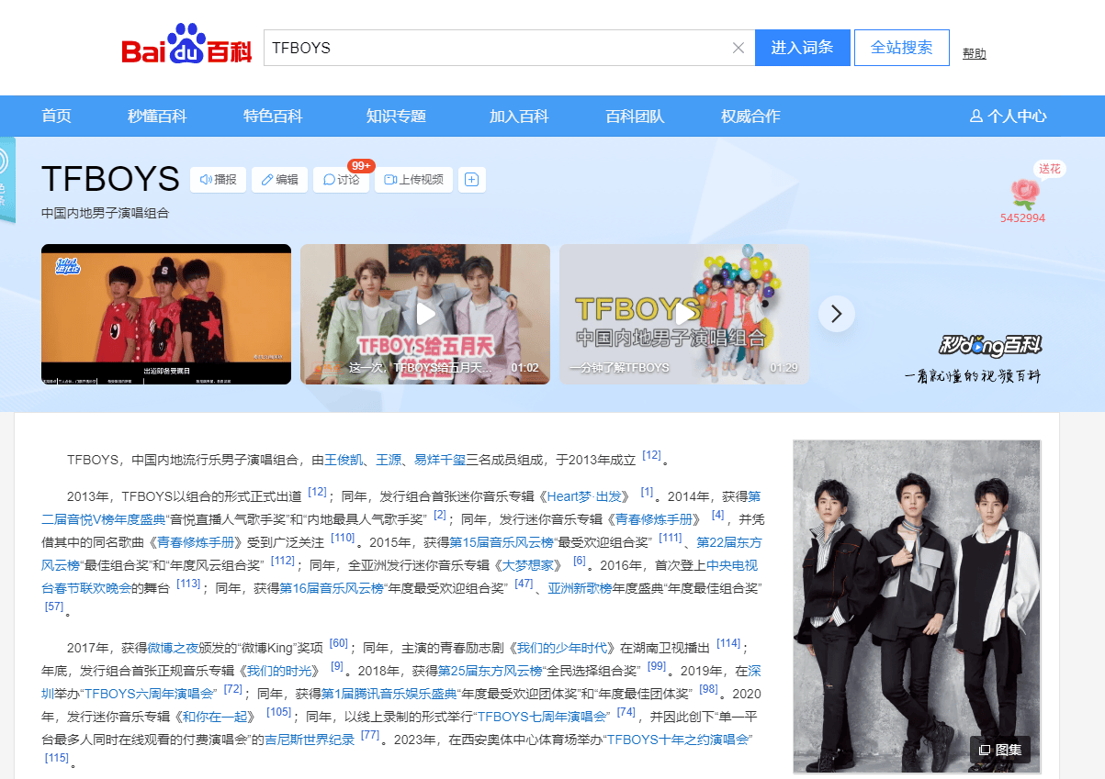Open the 讨论 discussion button

(342, 180)
